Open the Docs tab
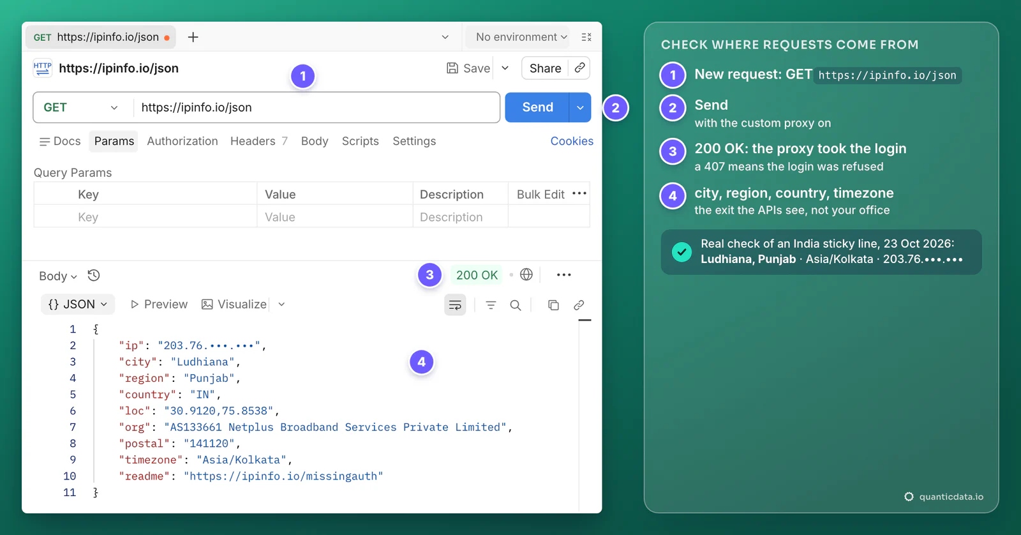Screen dimensions: 1021x535 click(x=60, y=141)
